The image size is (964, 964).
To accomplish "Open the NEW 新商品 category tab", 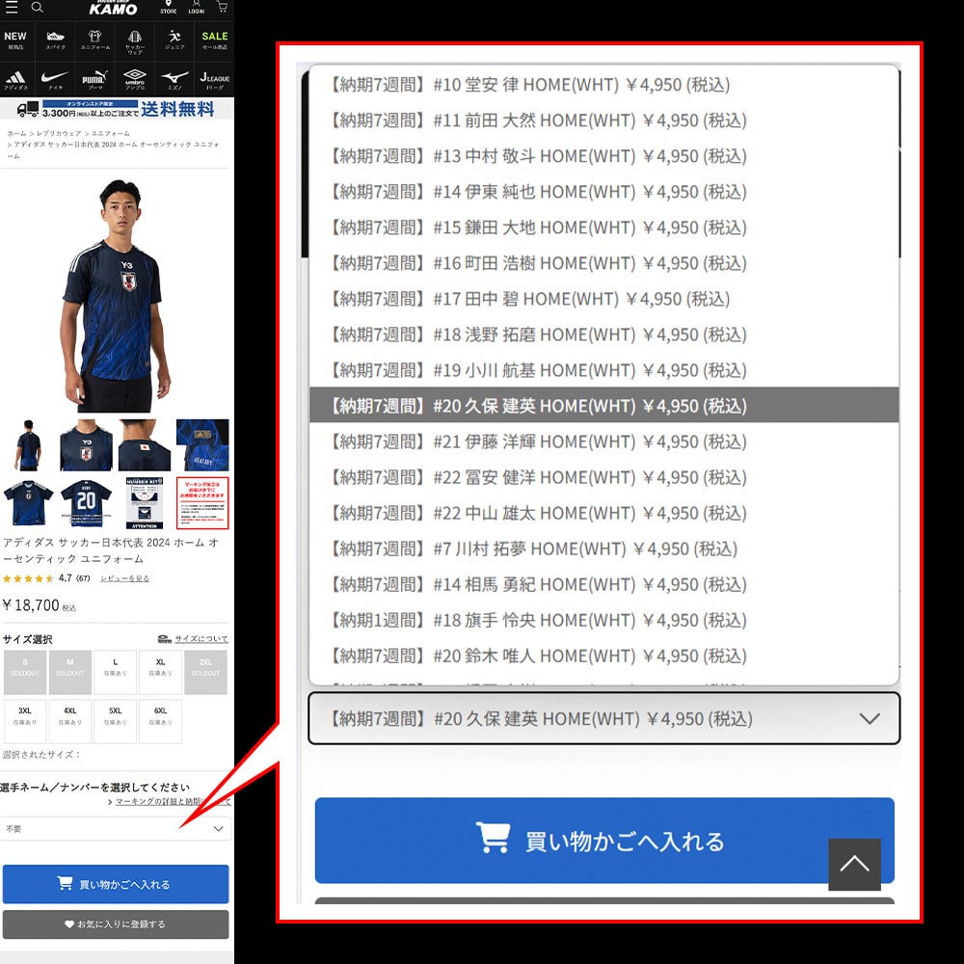I will [x=15, y=41].
